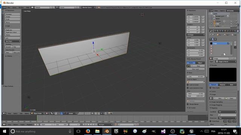Open Firefox from the taskbar
Viewport: 241px width, 135px height.
(x=88, y=131)
